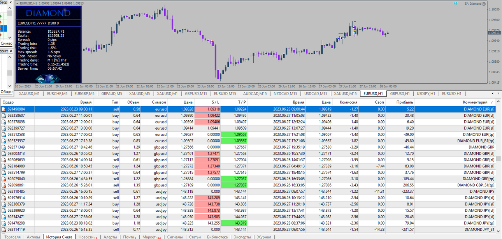This screenshot has width=502, height=239.
Task: Click the green T/P cell 143.319
Action: [x=234, y=223]
